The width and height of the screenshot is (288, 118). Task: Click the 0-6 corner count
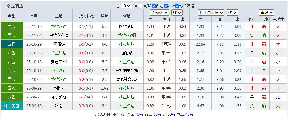tap(105, 44)
